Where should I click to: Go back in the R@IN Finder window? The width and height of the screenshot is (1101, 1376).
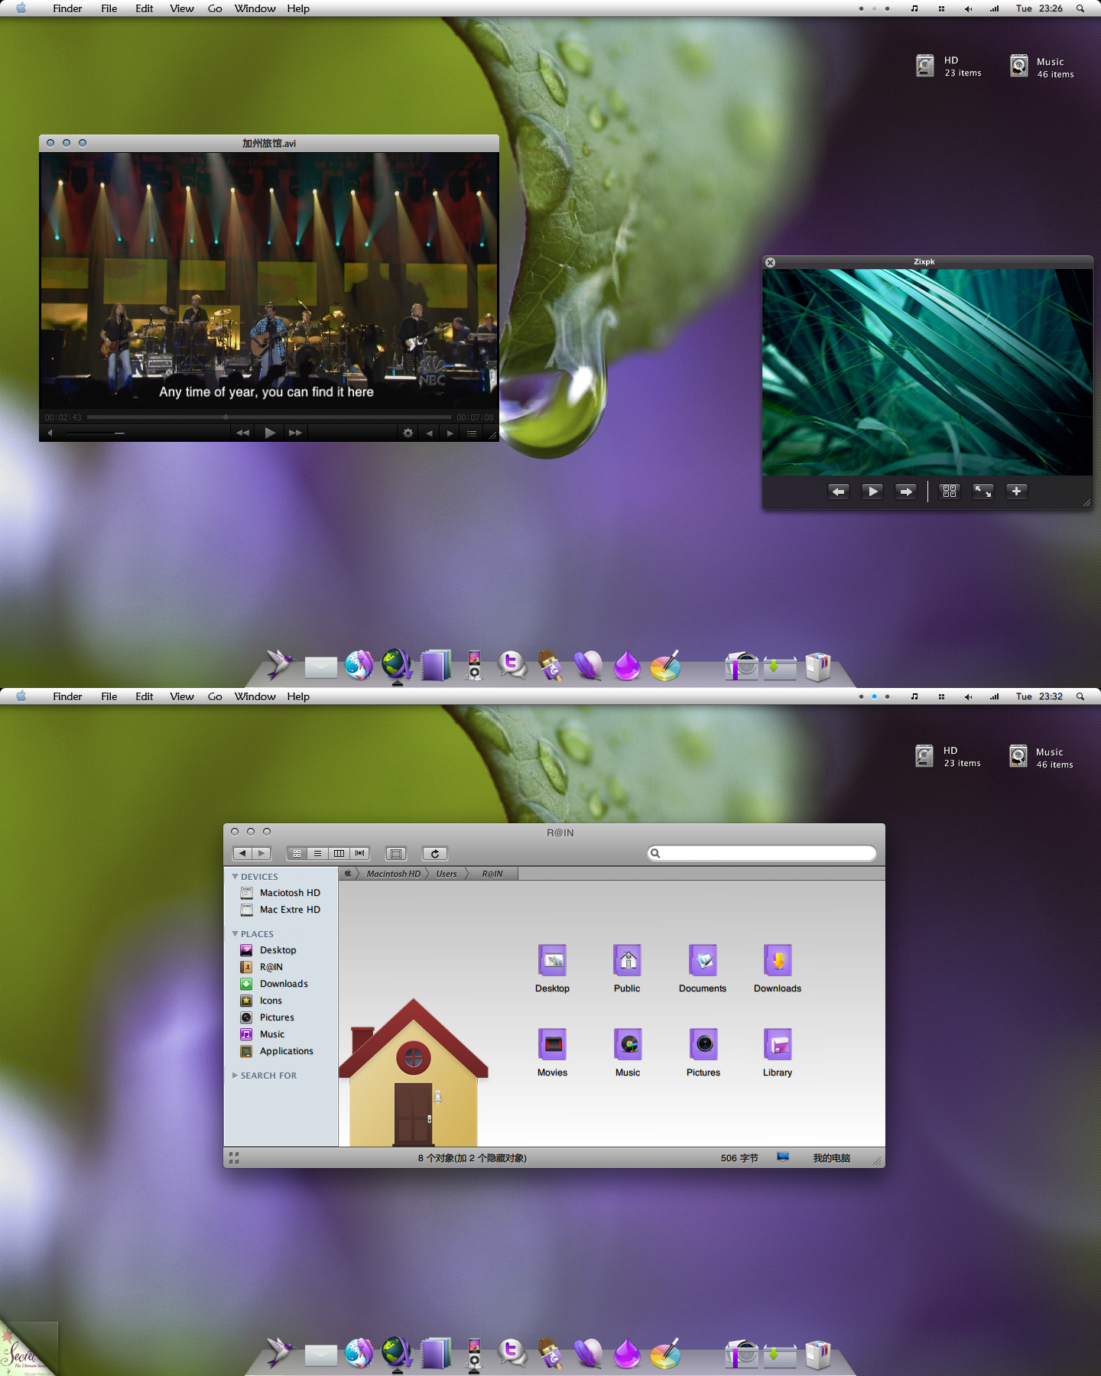242,853
